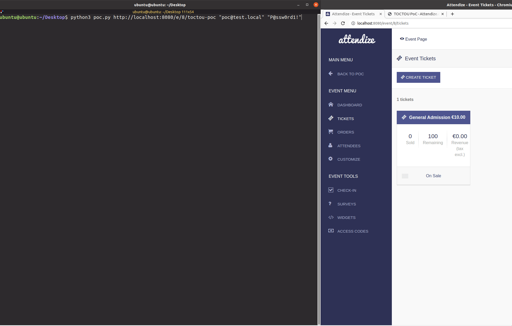Click the Tickets sidebar icon
This screenshot has height=326, width=512.
331,118
